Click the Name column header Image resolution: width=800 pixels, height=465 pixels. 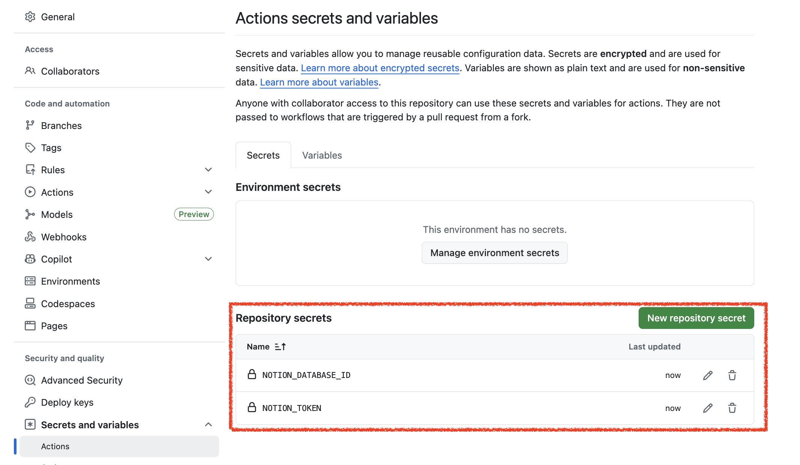point(258,347)
